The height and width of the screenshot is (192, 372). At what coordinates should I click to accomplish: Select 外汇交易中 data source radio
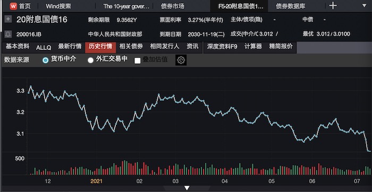click(x=90, y=60)
